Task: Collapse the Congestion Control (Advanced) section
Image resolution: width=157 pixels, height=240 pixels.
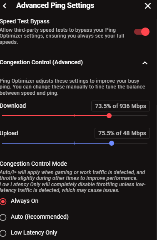Action: (145, 63)
